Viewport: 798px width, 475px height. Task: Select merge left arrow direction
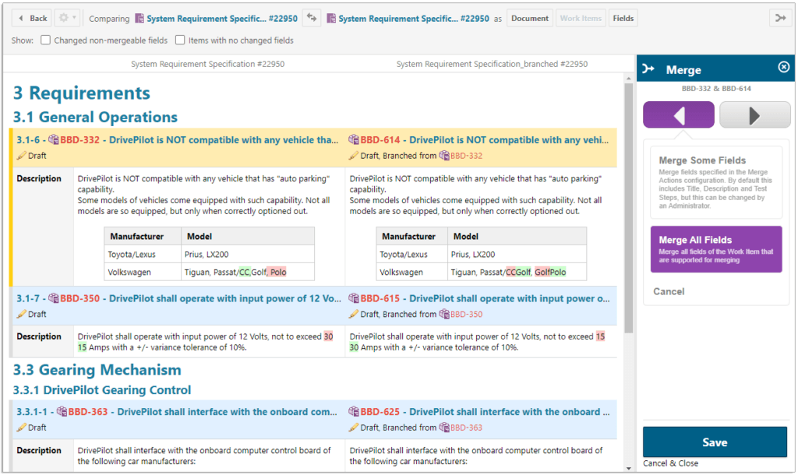coord(678,115)
